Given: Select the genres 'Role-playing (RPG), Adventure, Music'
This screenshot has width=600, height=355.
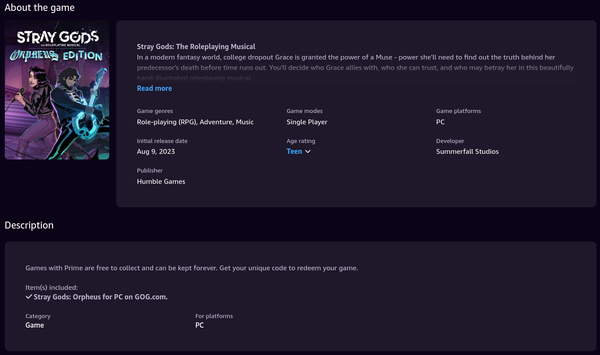Looking at the screenshot, I should pos(195,122).
